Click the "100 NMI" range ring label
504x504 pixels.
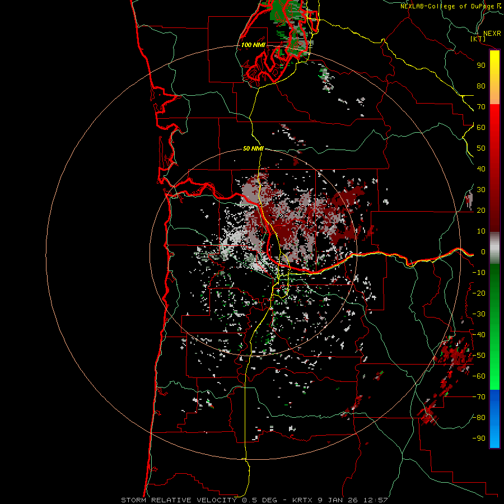pos(253,45)
